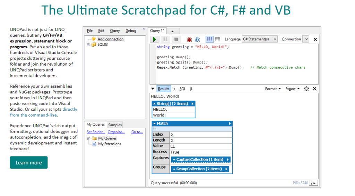This screenshot has height=196, width=355.
Task: Click the stop execution button
Action: pyautogui.click(x=176, y=39)
